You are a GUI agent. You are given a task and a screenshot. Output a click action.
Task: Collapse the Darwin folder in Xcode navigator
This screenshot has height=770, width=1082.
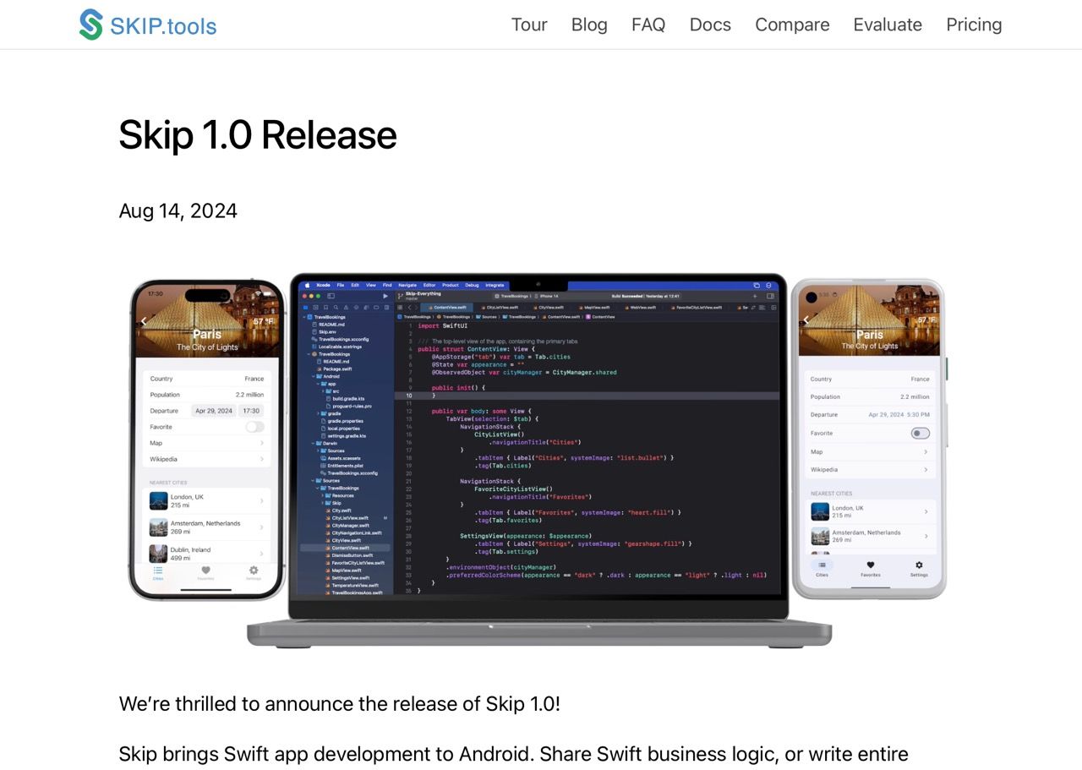313,443
